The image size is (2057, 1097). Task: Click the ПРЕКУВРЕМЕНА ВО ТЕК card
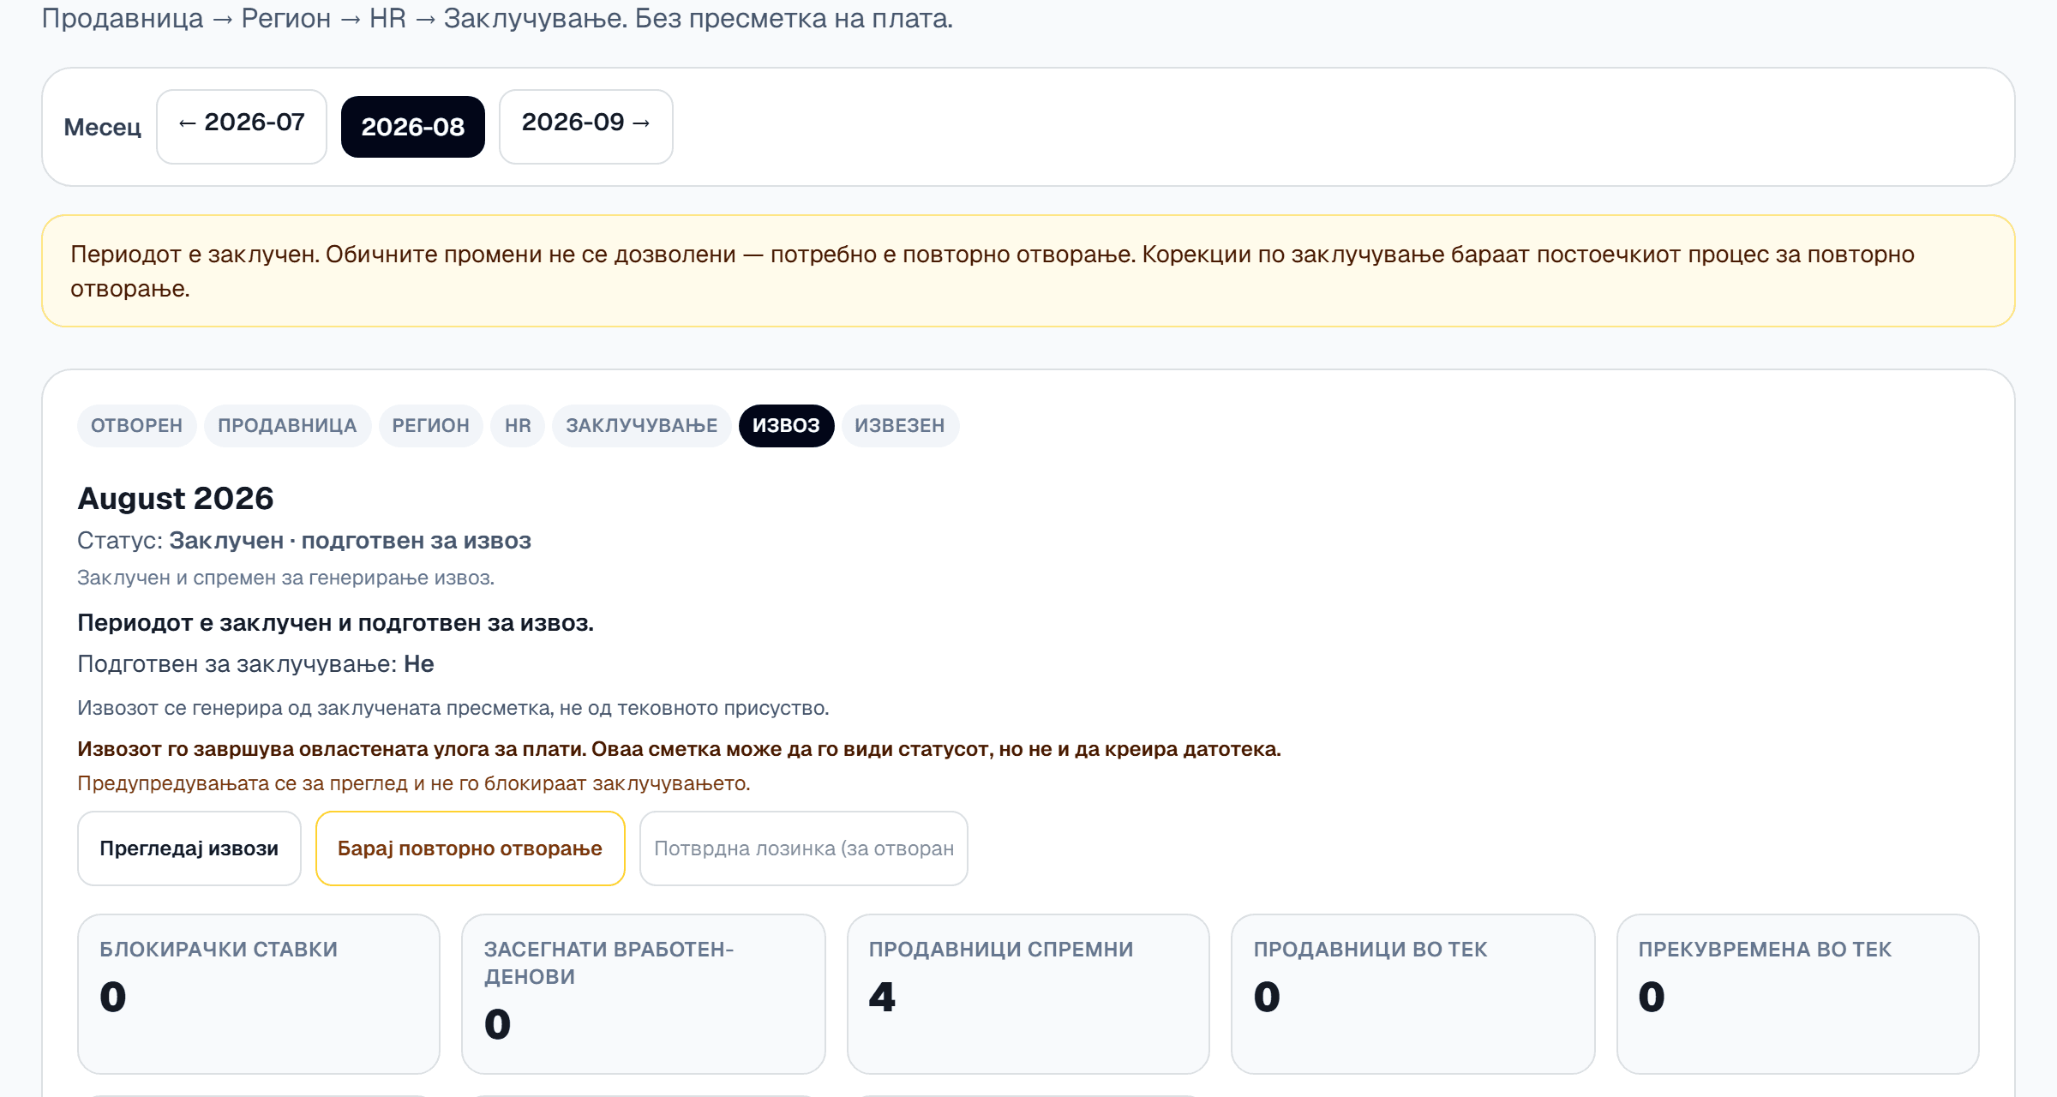click(x=1797, y=993)
